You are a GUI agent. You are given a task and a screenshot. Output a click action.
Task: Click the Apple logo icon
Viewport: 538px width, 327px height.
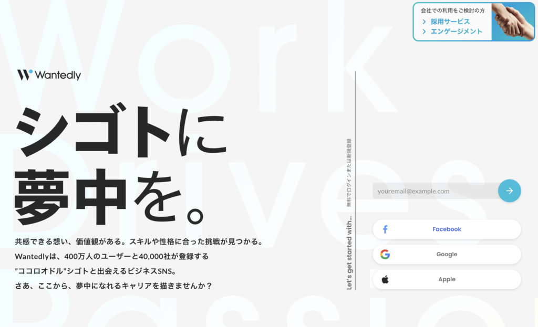[385, 280]
